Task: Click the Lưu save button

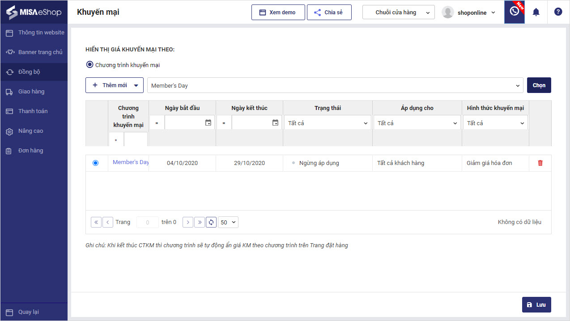Action: coord(536,304)
